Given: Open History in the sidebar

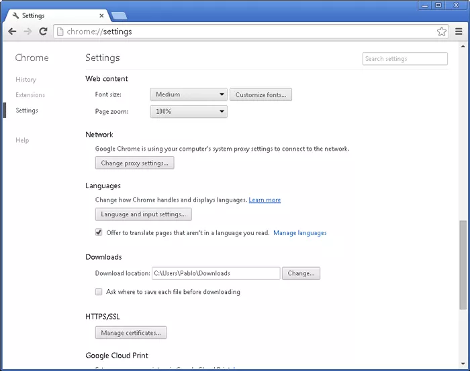Looking at the screenshot, I should tap(26, 80).
